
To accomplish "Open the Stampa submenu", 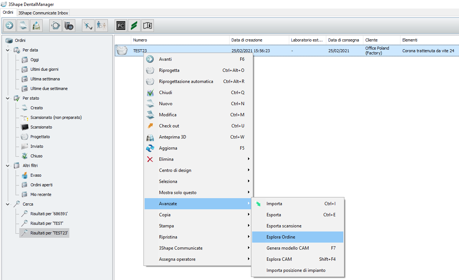I will click(x=198, y=226).
